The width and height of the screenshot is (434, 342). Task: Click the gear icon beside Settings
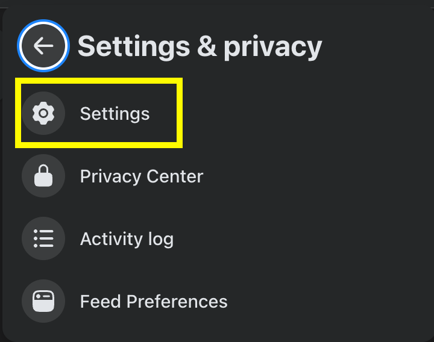tap(43, 113)
